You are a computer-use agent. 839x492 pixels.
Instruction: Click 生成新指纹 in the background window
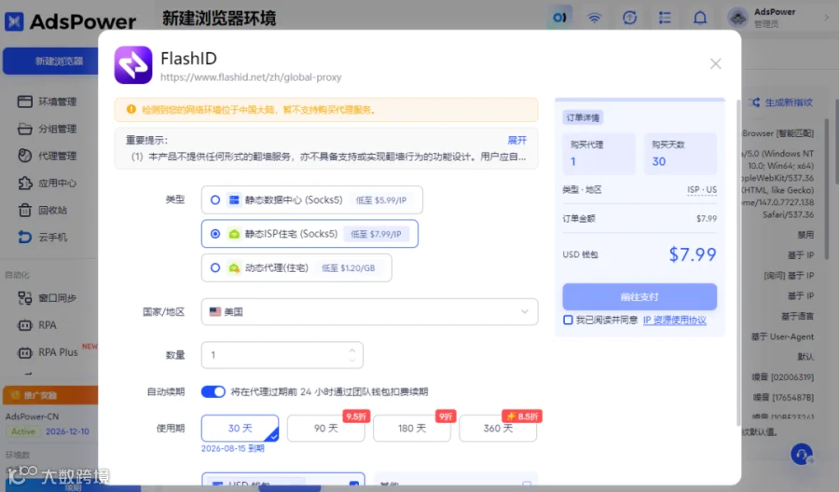[782, 102]
